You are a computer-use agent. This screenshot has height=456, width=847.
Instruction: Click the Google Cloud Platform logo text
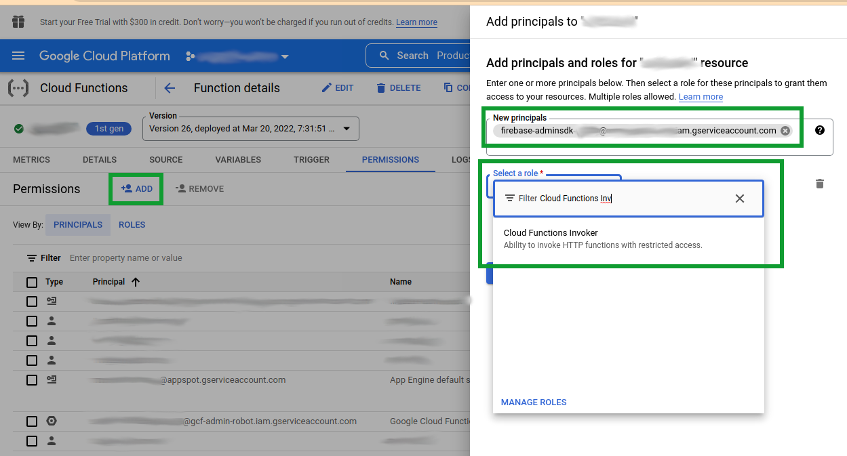[x=104, y=56]
